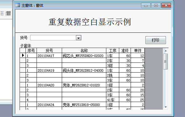Viewport: 185px width, 117px height.
Task: Click the 准终 column header
Action: click(125, 51)
